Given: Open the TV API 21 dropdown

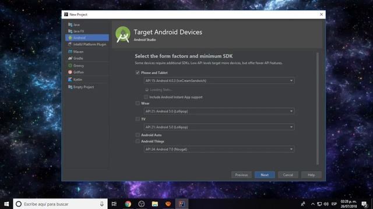Looking at the screenshot, I should (219, 127).
